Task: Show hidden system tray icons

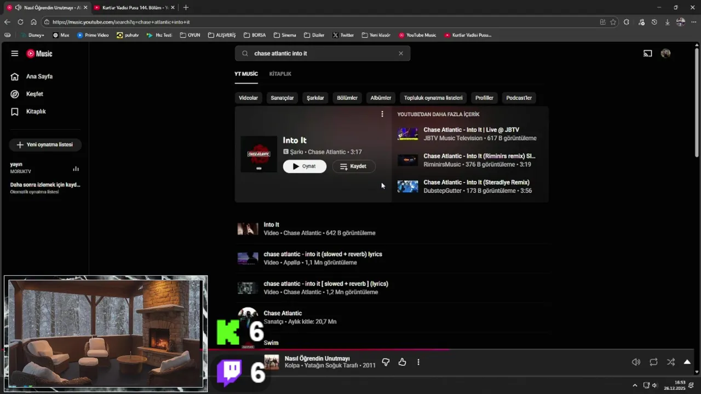Action: [635, 385]
